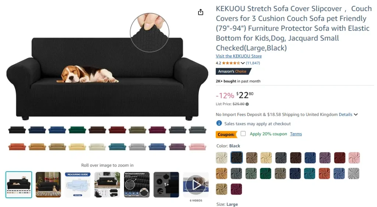Choose the burgundy swatch in the last row
The height and width of the screenshot is (207, 377).
pyautogui.click(x=236, y=189)
